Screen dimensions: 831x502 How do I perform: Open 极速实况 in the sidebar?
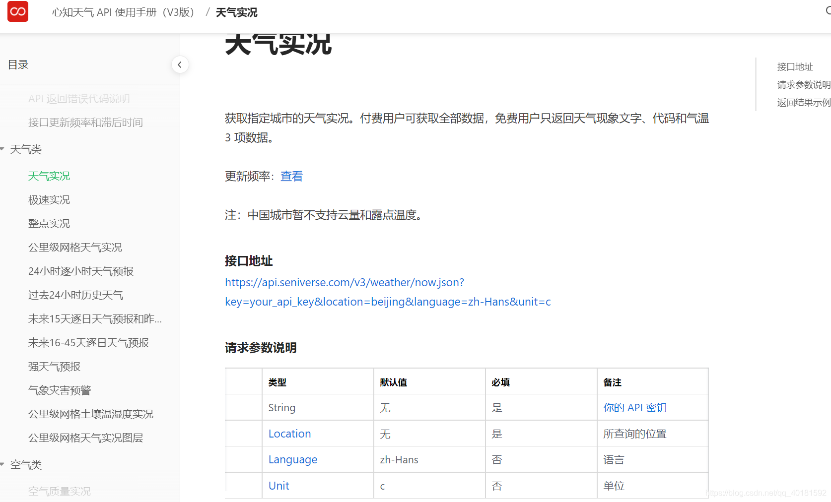pos(49,200)
